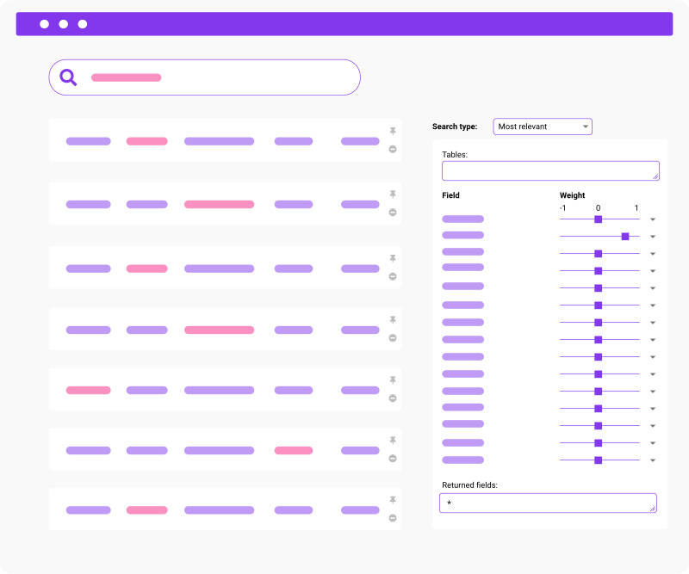Open the Search type dropdown
Image resolution: width=689 pixels, height=574 pixels.
pos(543,127)
